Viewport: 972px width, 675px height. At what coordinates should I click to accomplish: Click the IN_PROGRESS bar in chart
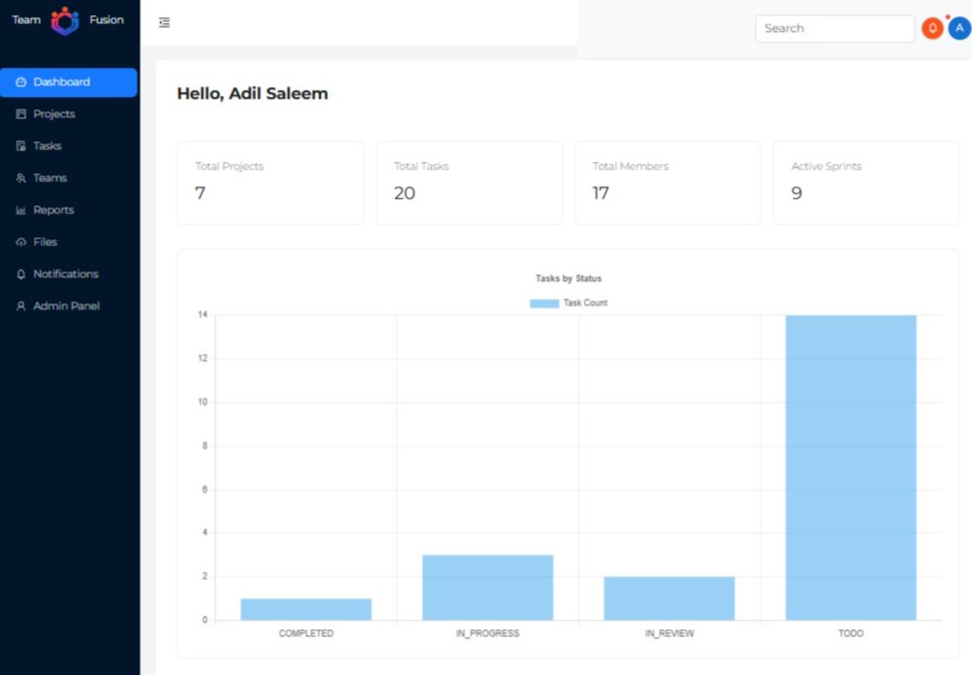tap(487, 587)
